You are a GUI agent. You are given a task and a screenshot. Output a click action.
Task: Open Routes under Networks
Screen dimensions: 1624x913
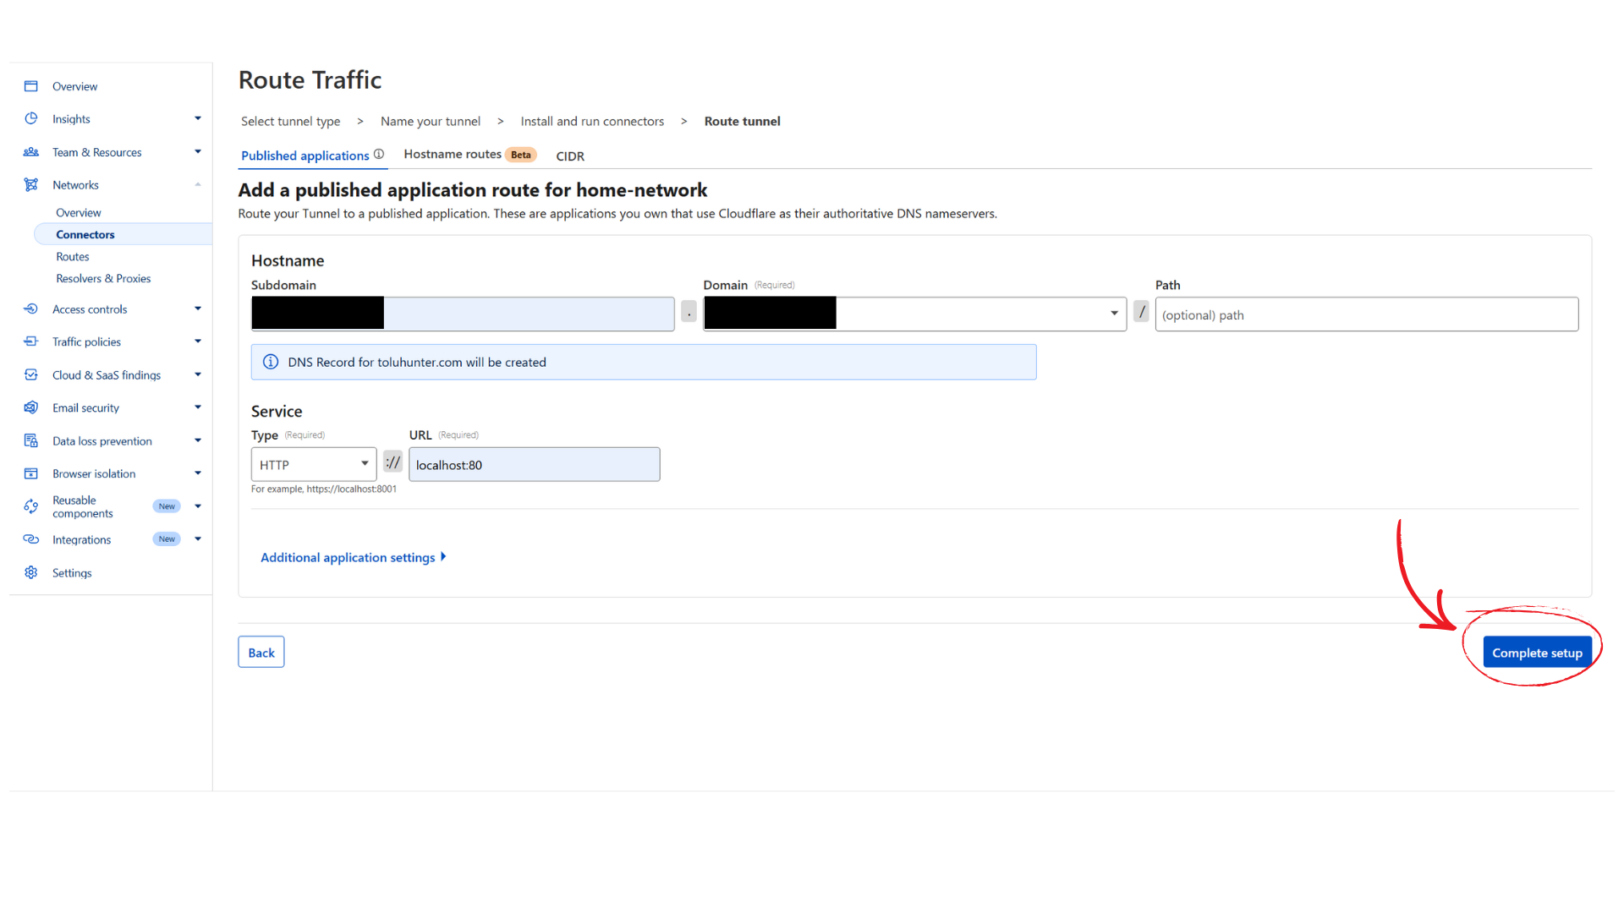(x=73, y=256)
